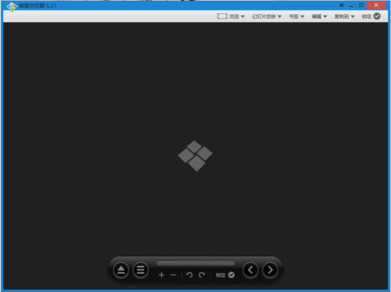Minimize the viewer window
The width and height of the screenshot is (391, 292).
pyautogui.click(x=351, y=5)
